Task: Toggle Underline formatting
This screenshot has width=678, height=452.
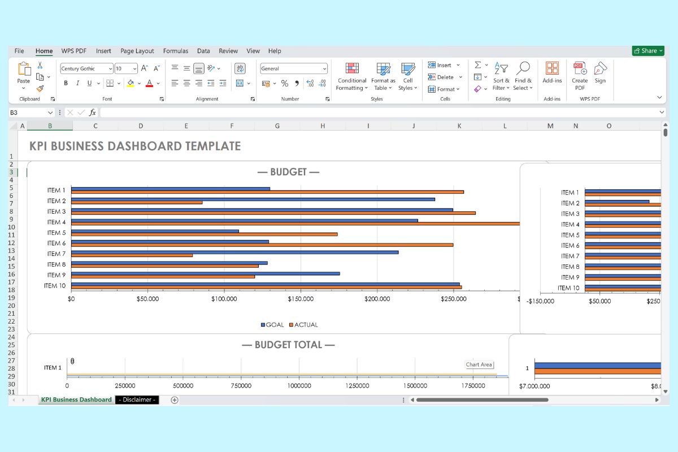Action: click(x=89, y=83)
